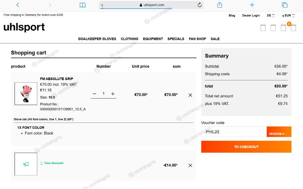This screenshot has height=189, width=303.
Task: Click the first header icon beside the logo row
Action: pyautogui.click(x=263, y=28)
